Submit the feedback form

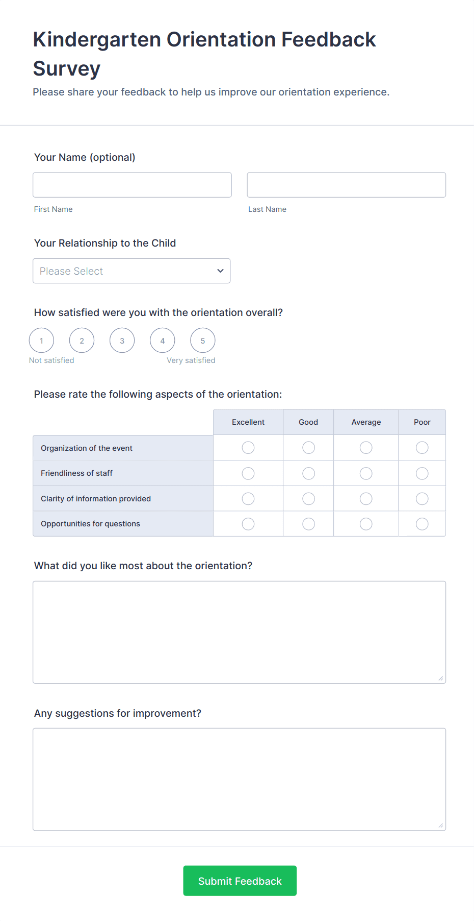[240, 881]
